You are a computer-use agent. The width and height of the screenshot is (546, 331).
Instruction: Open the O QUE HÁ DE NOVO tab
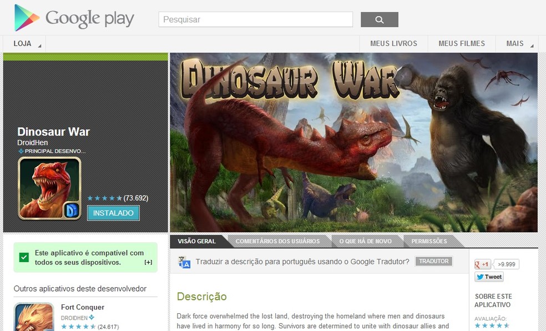coord(365,241)
